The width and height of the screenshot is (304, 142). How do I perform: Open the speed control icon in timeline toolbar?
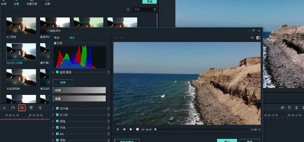pos(13,108)
